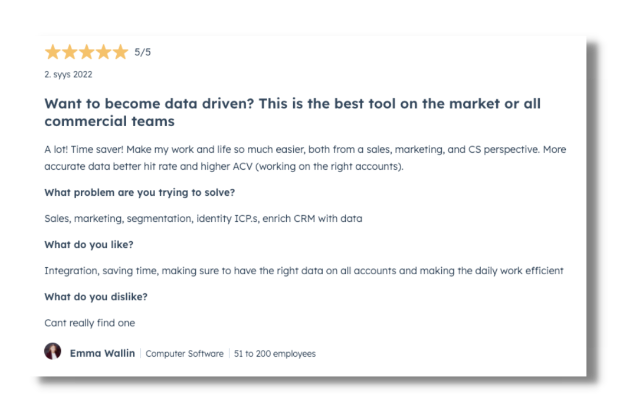Click the answer starting with 'Integration, saving time'
The image size is (621, 414).
pyautogui.click(x=304, y=271)
